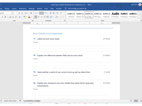Expand bullet library dropdown arrow
The height and width of the screenshot is (106, 142).
[x=38, y=13]
